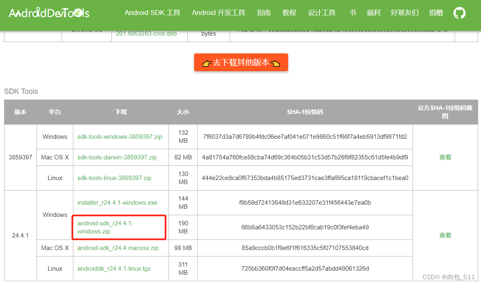
Task: Select SHA-1 starting with 7f6037d3a7d6789b
Action: 305,137
